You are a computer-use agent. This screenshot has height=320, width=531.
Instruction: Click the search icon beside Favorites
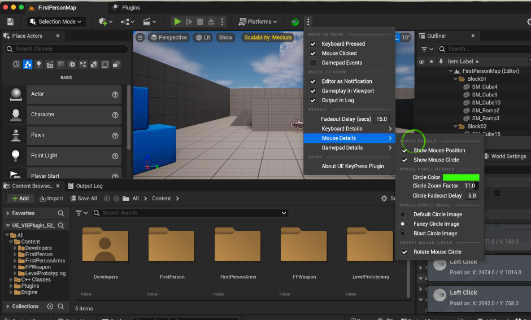point(61,213)
